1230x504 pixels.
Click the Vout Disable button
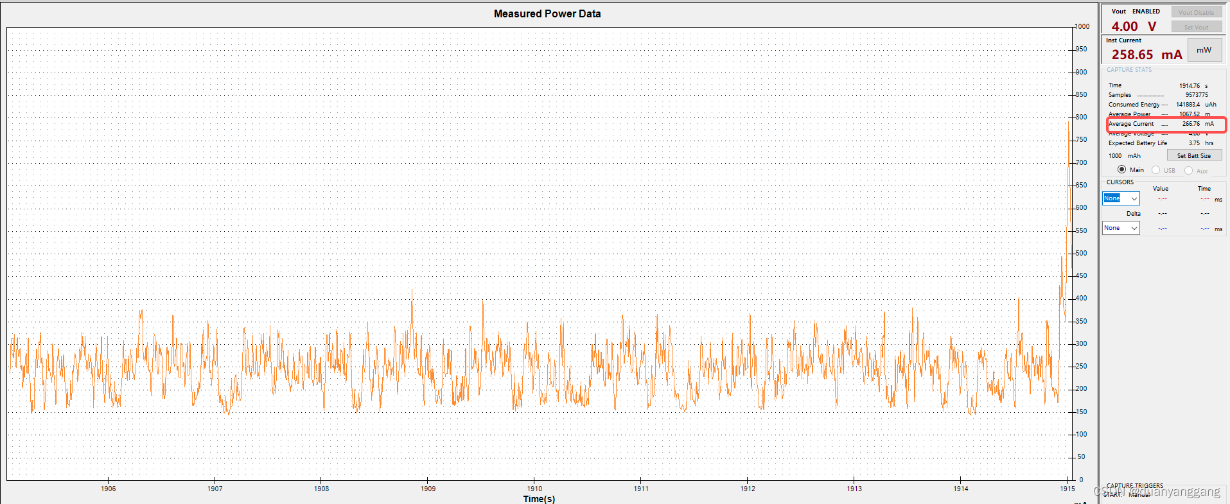pyautogui.click(x=1196, y=12)
